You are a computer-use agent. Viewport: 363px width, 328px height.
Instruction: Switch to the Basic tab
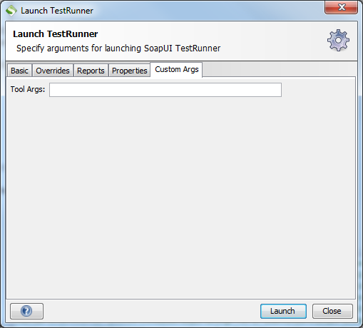click(19, 71)
